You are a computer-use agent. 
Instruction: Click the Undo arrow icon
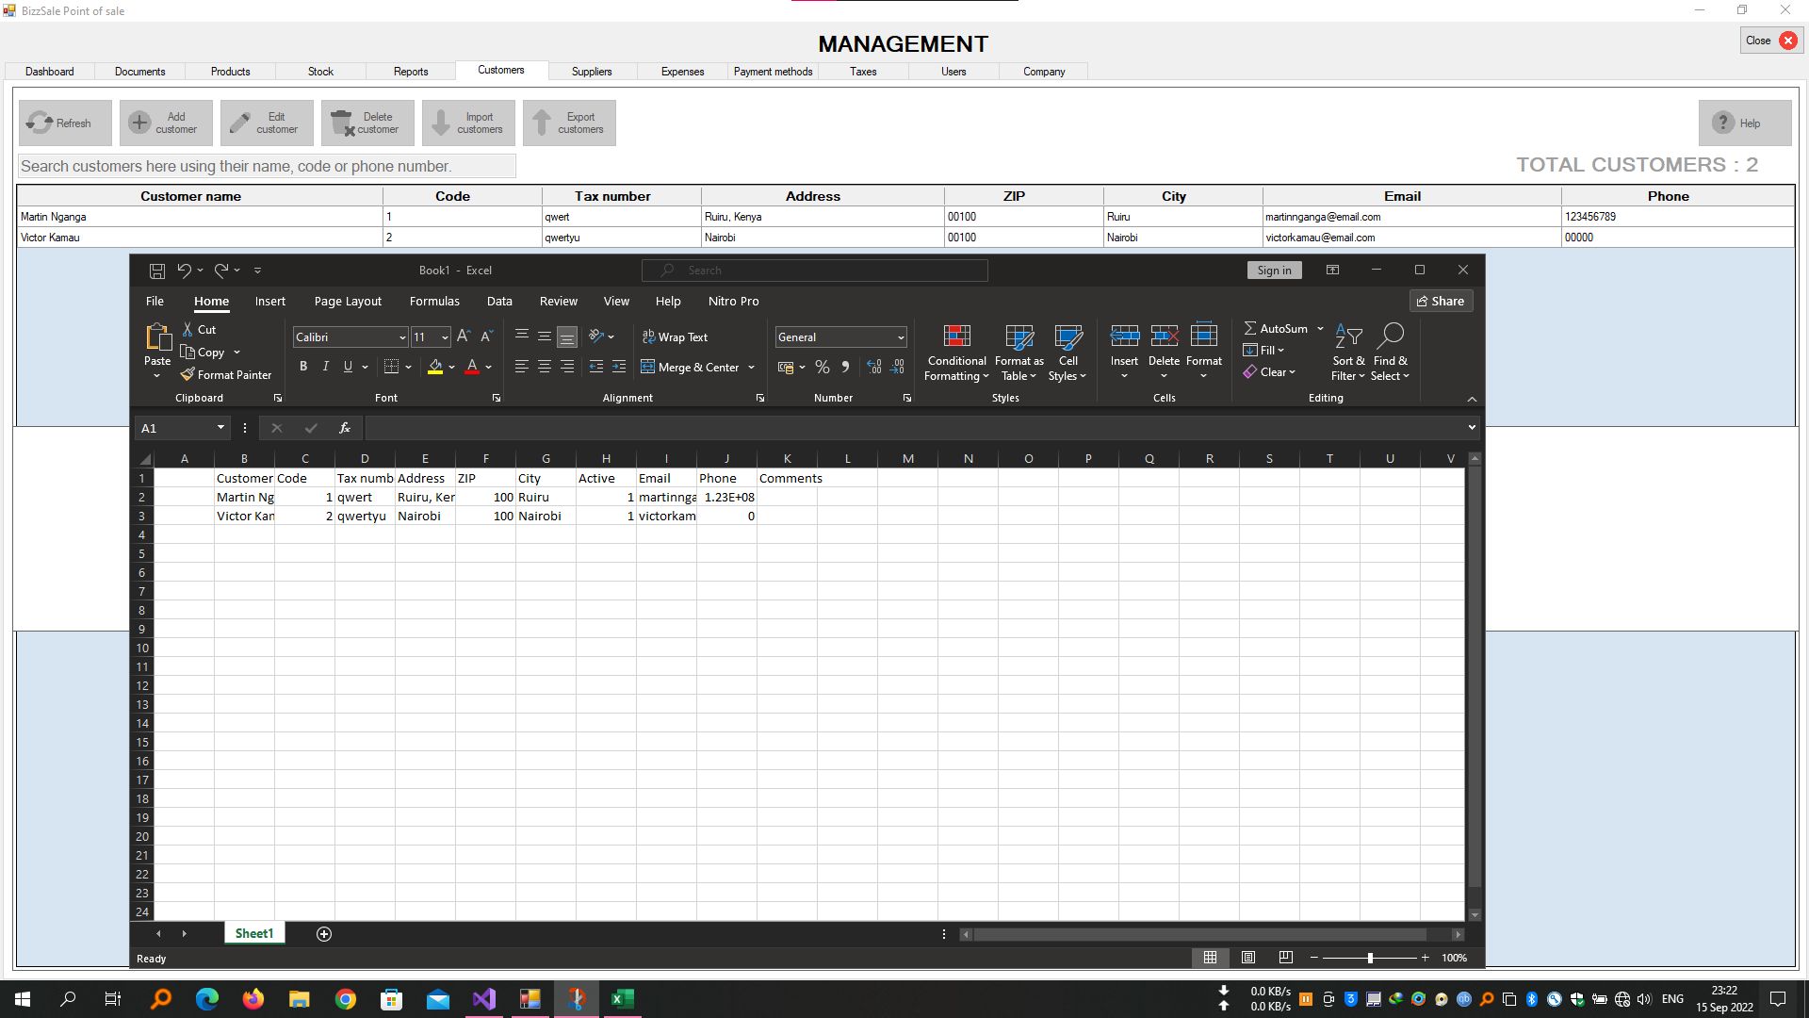[184, 271]
